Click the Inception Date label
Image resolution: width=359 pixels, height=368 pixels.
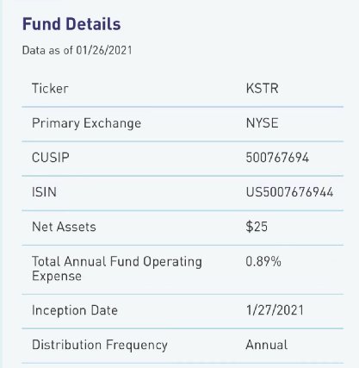click(x=75, y=310)
